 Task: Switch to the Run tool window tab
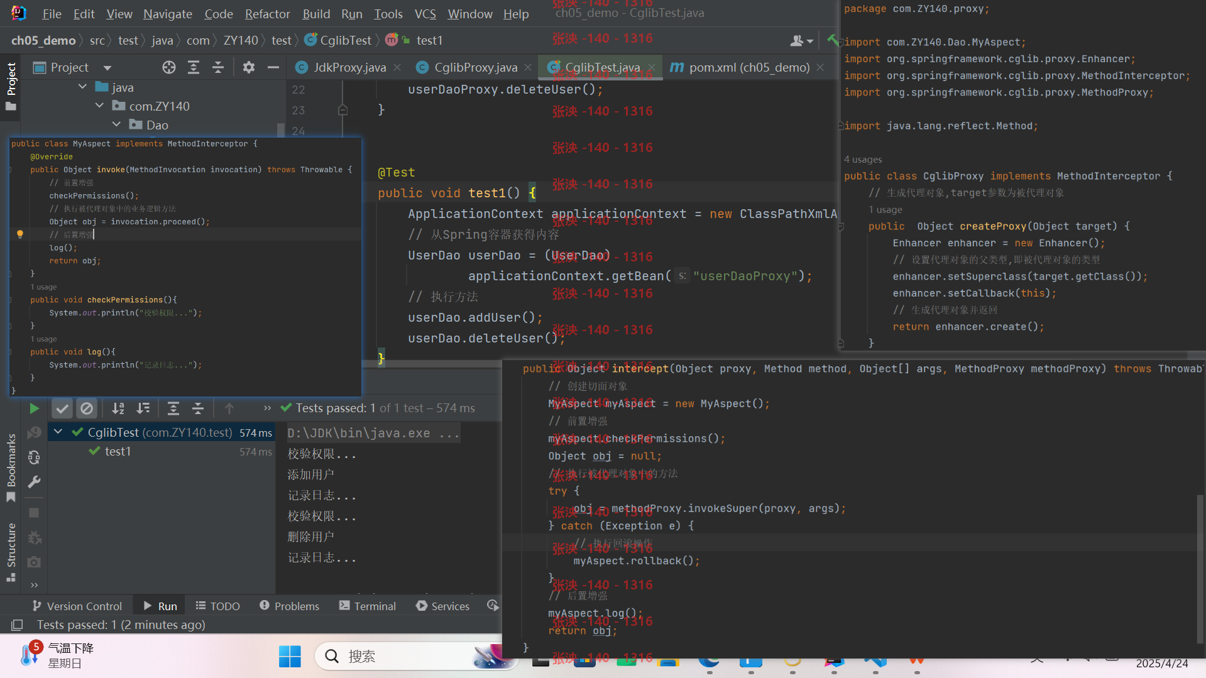click(160, 606)
